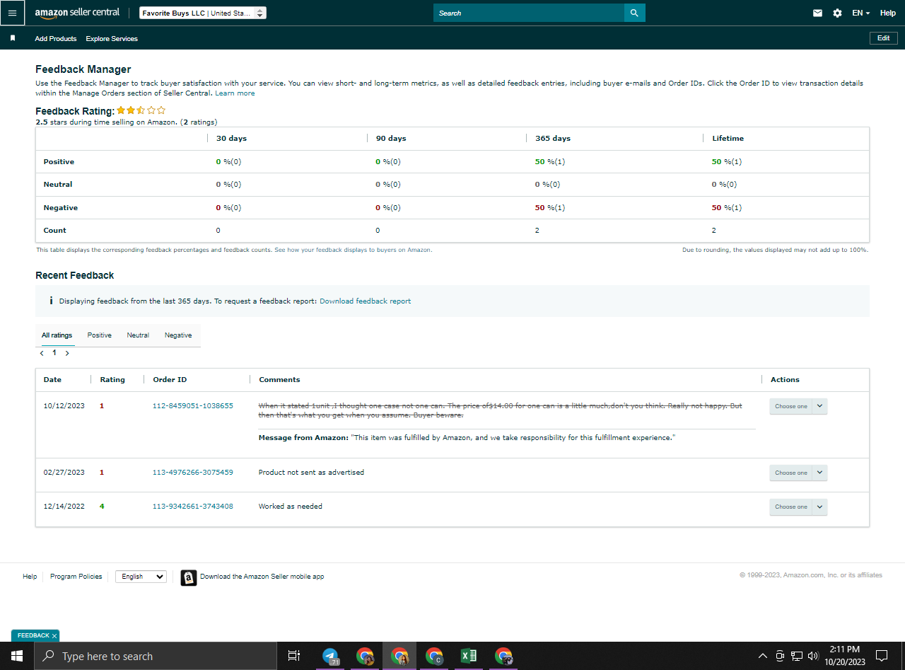Click 'Product not sent as advertised' comment
This screenshot has width=905, height=670.
(311, 473)
